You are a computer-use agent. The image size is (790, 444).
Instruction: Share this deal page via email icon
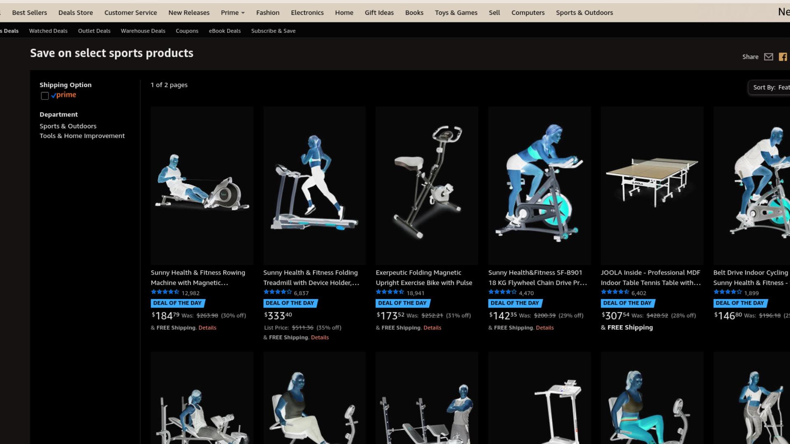[768, 57]
